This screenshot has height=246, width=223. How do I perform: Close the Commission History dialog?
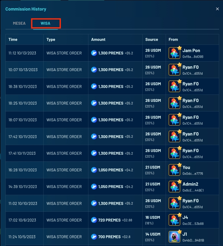click(217, 9)
